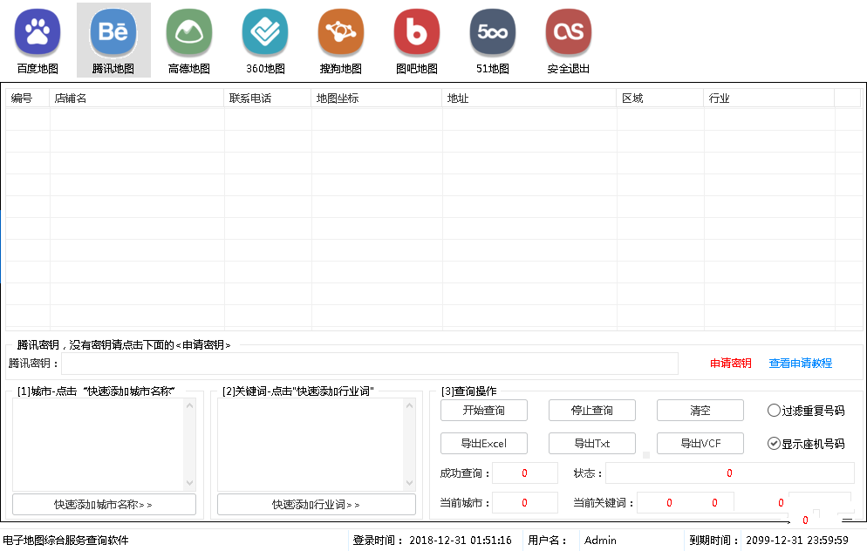Export results with 导出Txt button
867x551 pixels.
tap(592, 443)
